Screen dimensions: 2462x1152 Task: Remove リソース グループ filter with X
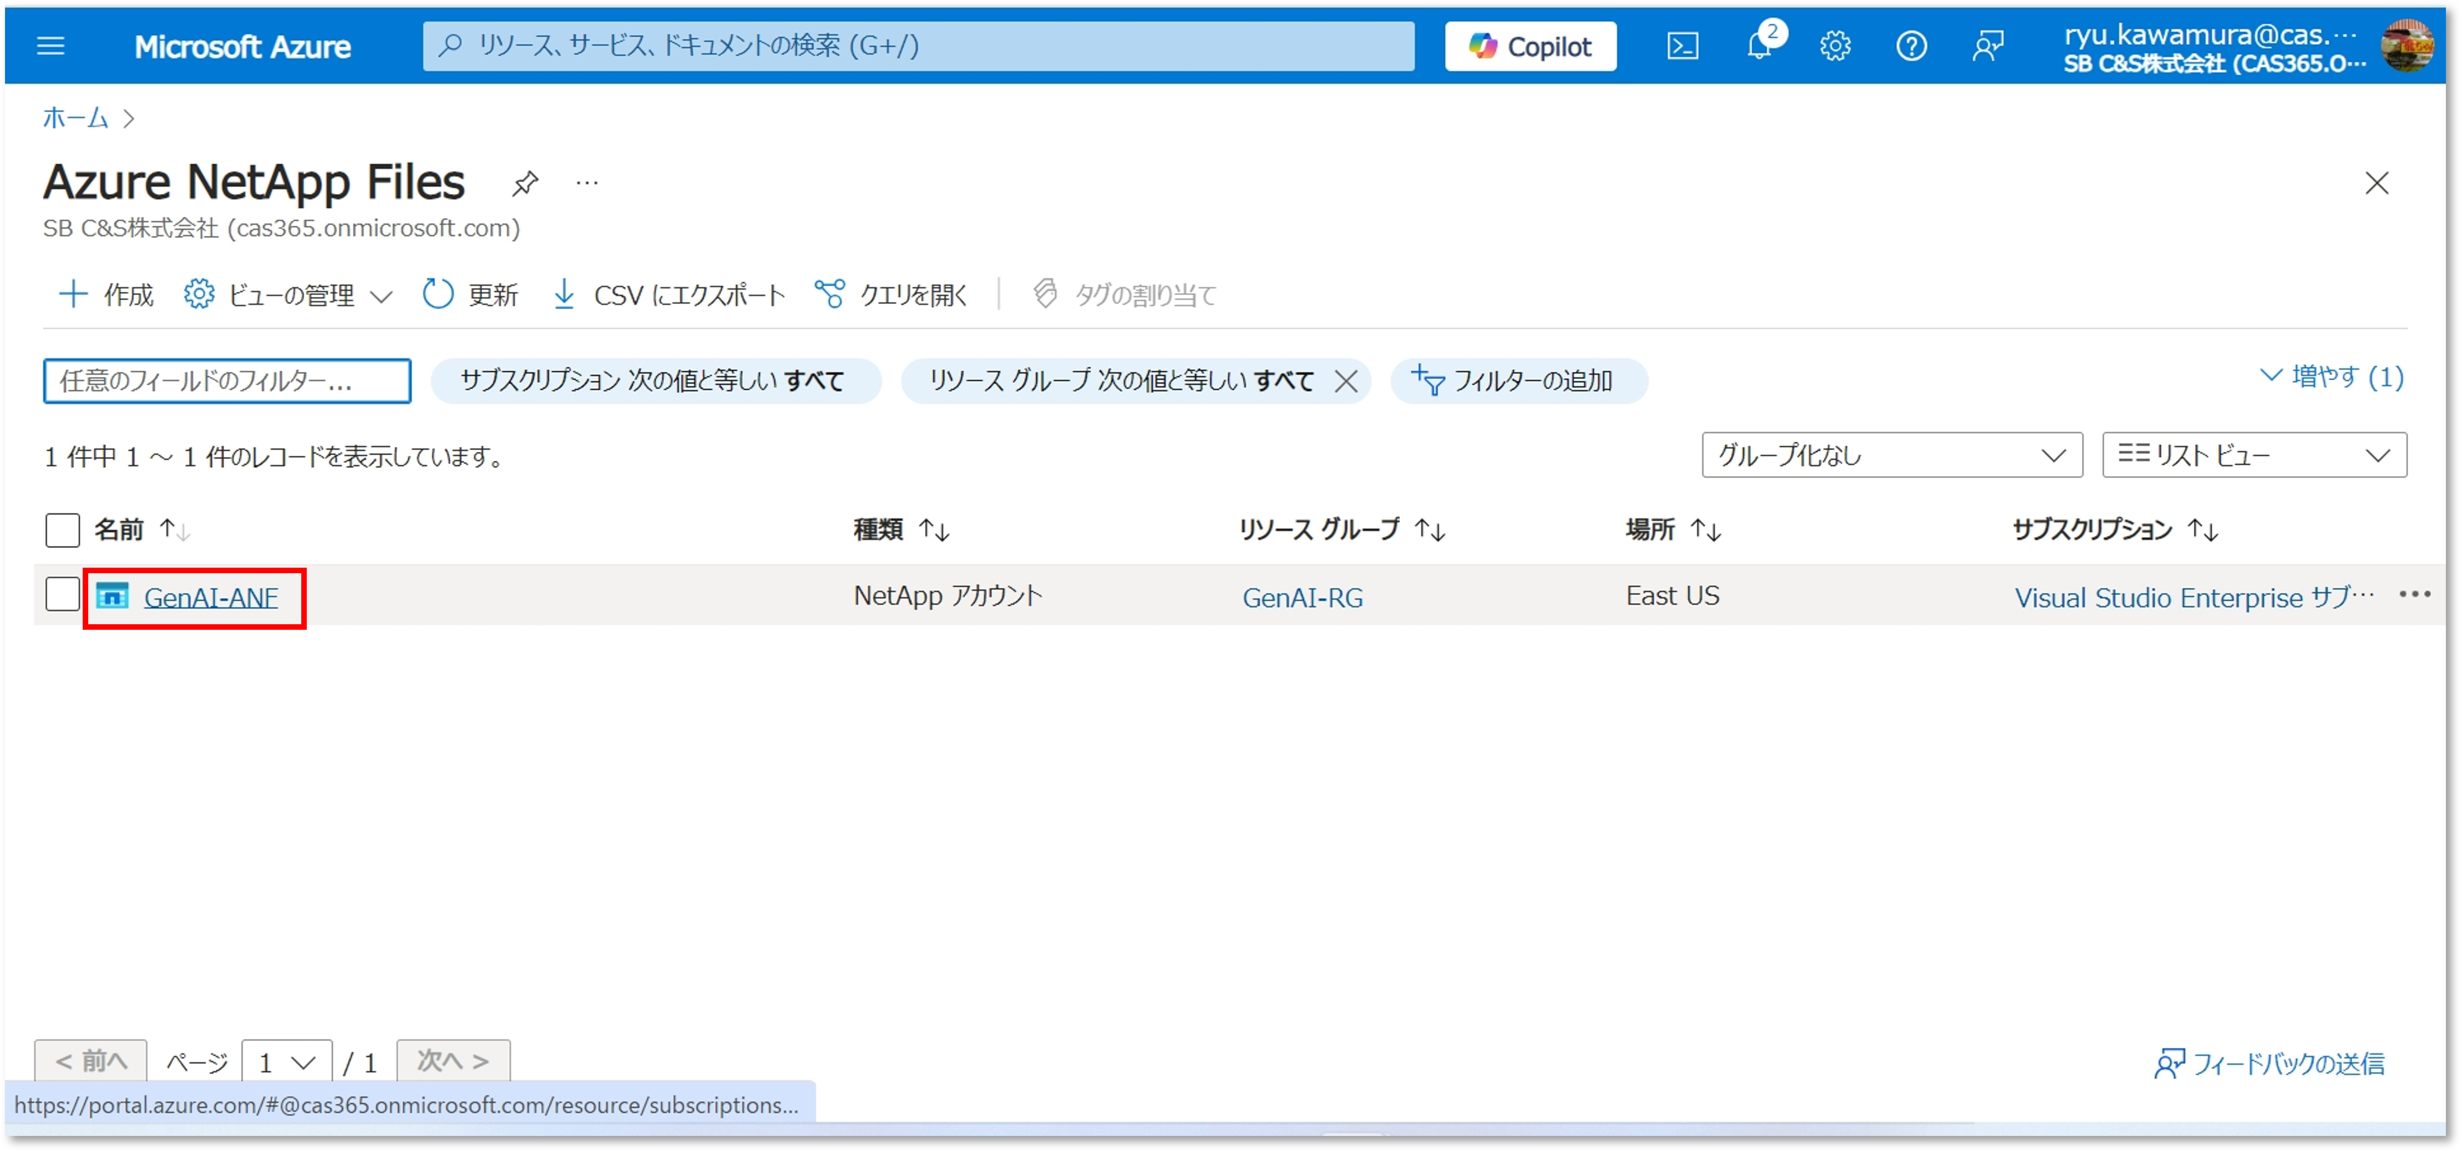point(1346,381)
